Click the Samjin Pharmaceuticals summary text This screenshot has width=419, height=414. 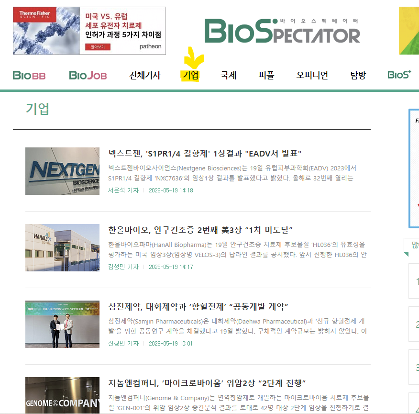coord(237,326)
